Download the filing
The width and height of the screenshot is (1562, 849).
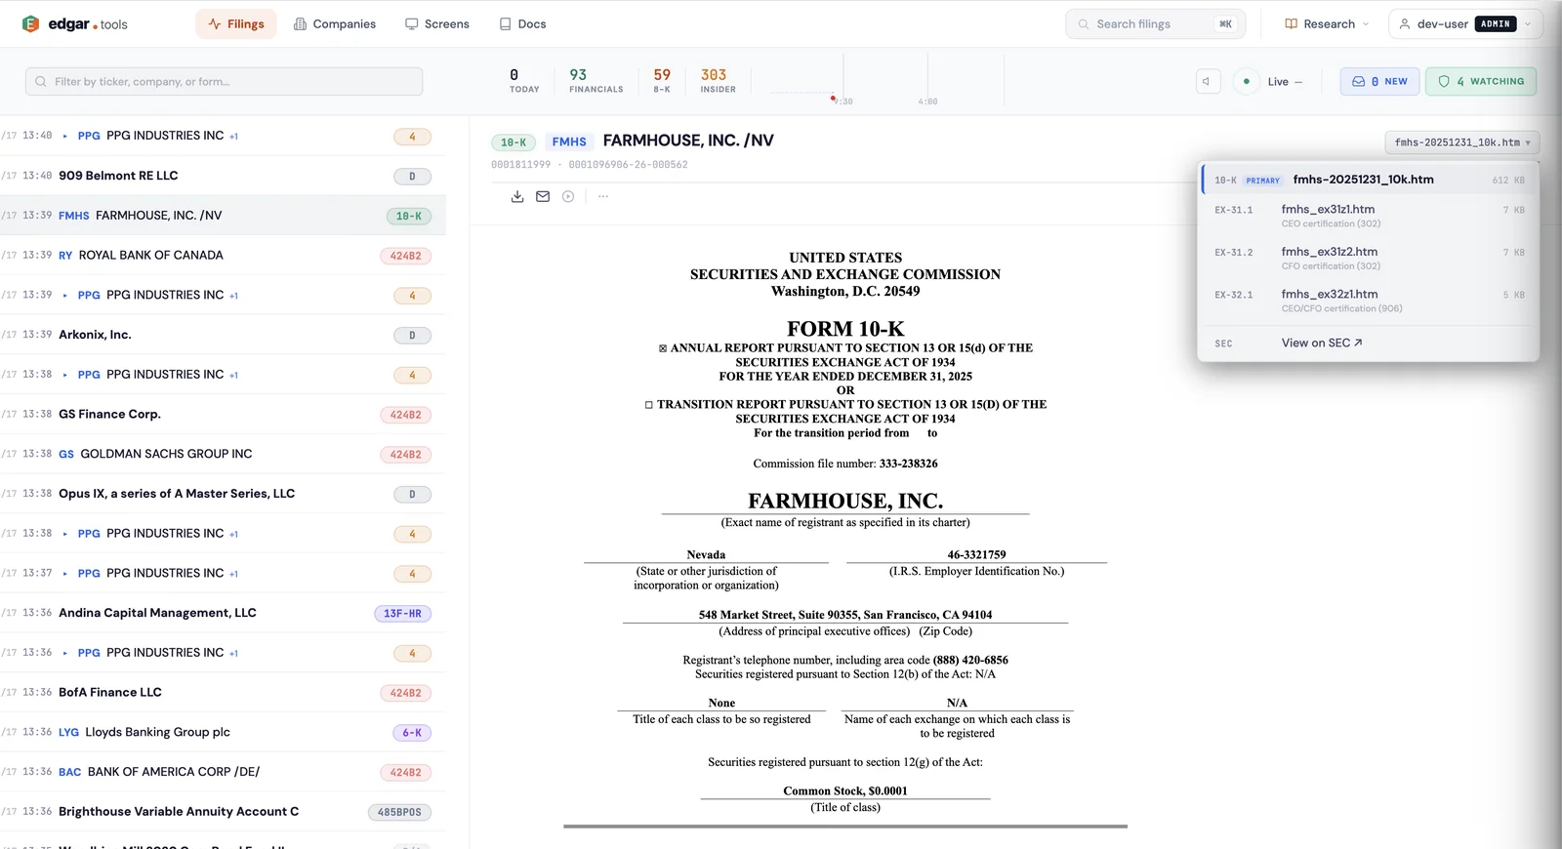517,196
